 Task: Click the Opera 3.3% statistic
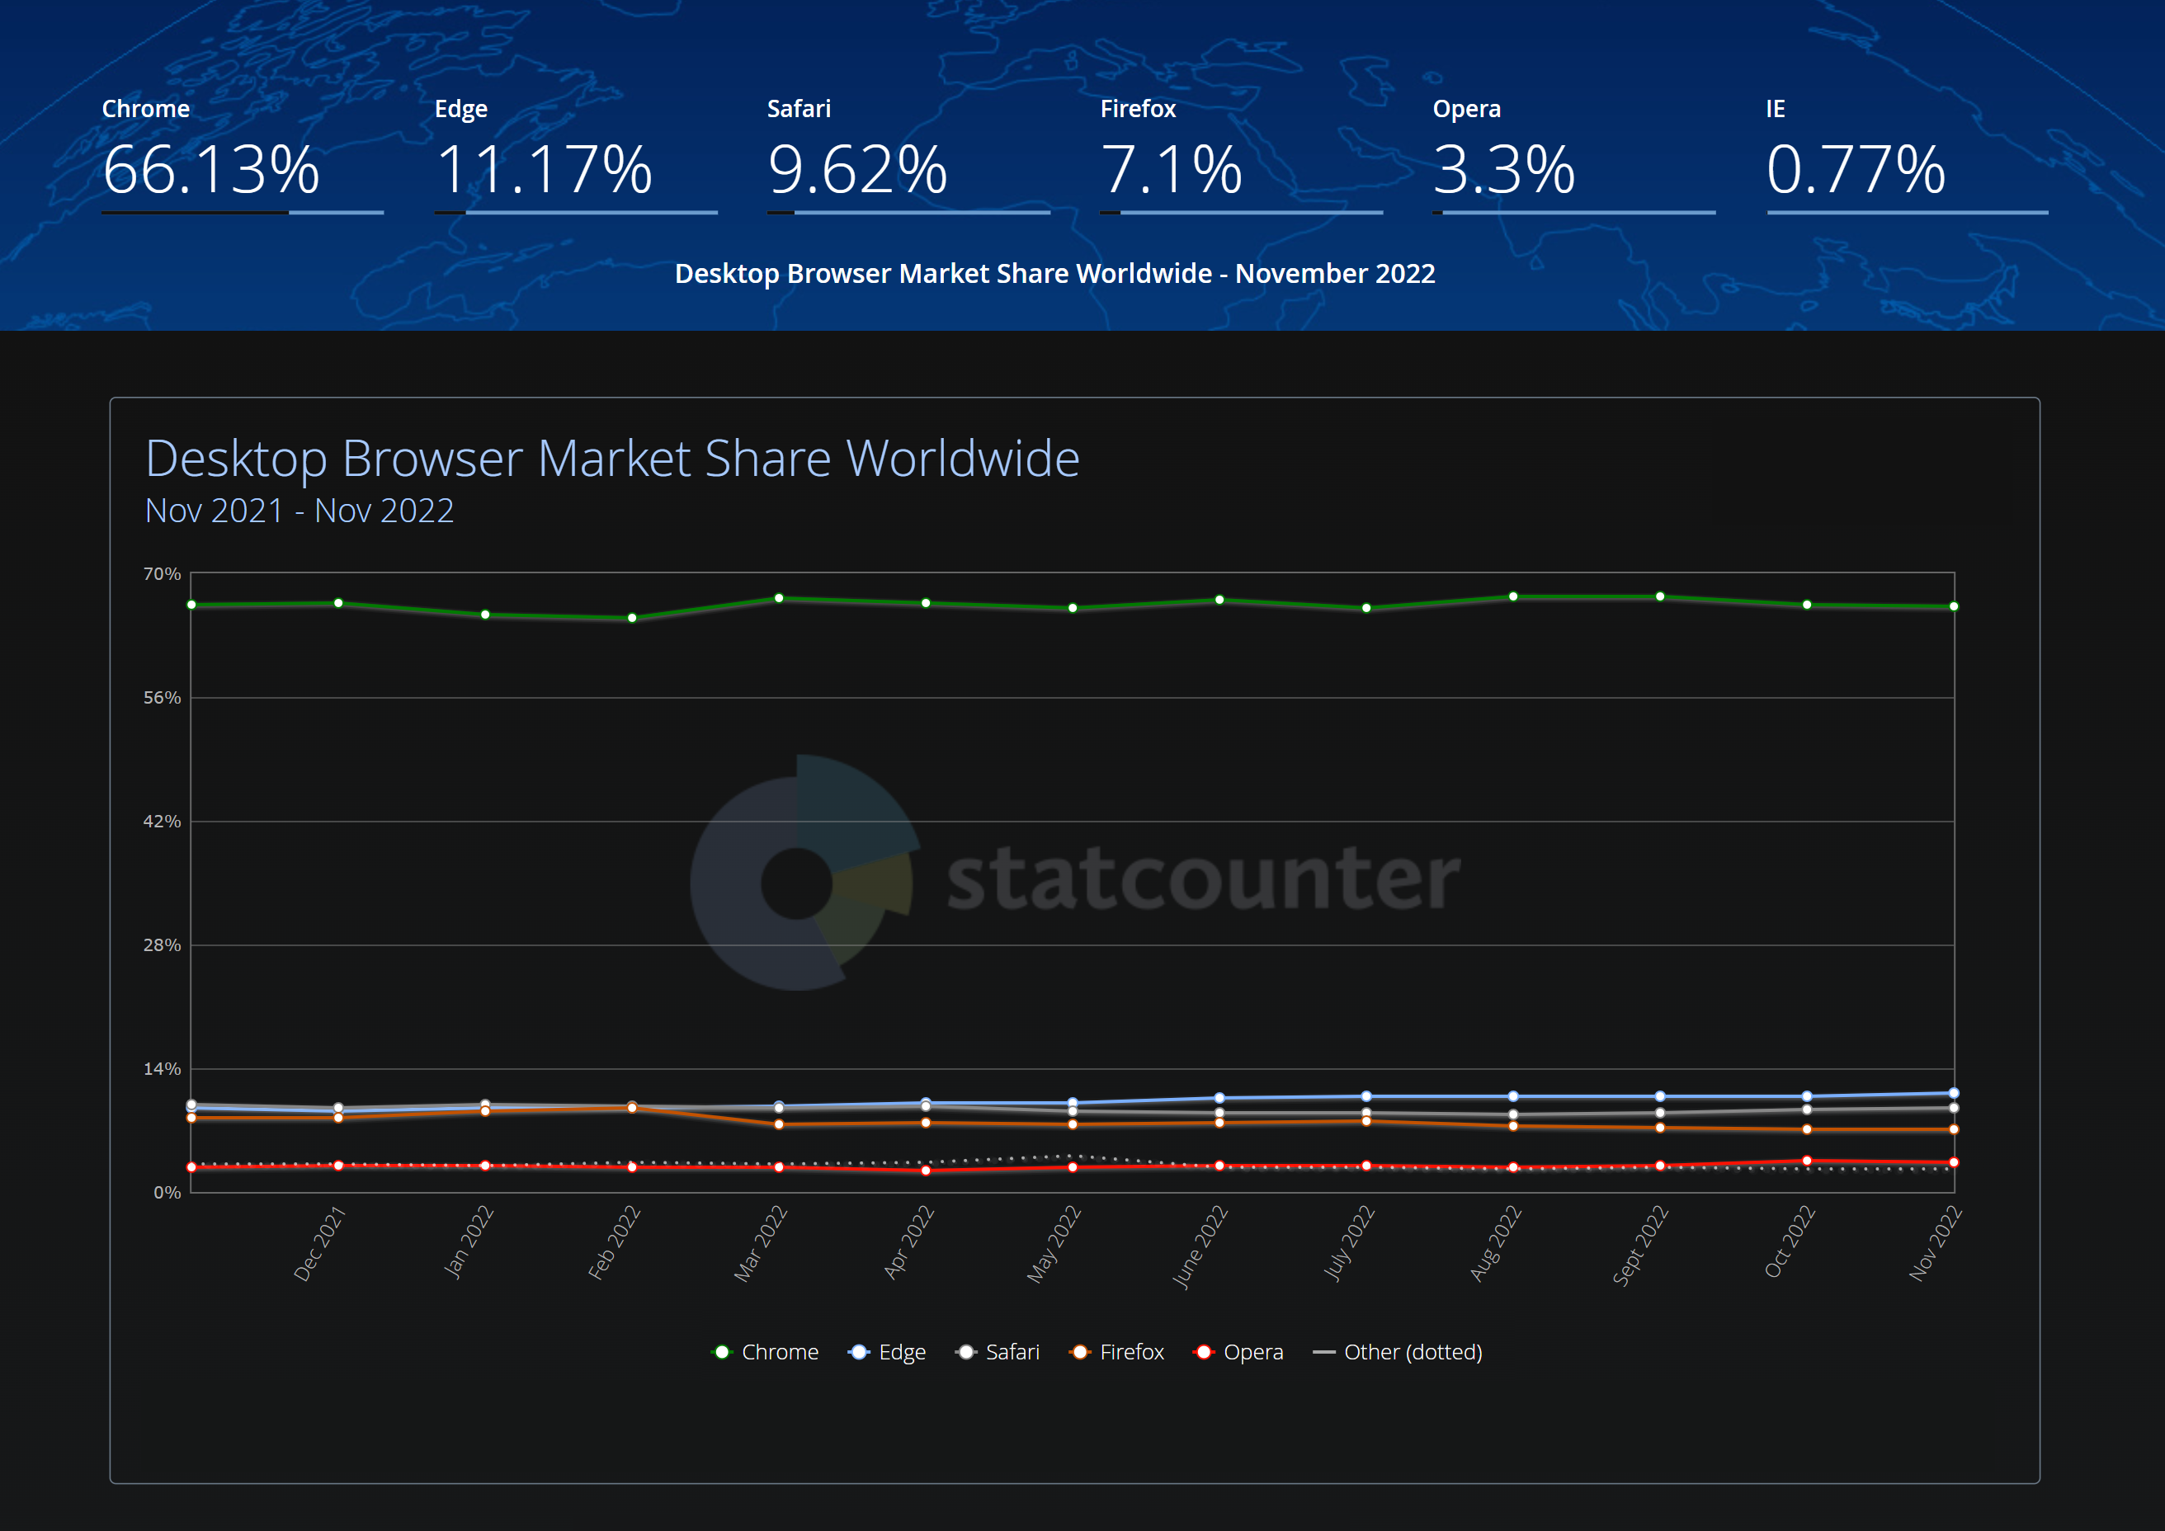pos(1504,170)
